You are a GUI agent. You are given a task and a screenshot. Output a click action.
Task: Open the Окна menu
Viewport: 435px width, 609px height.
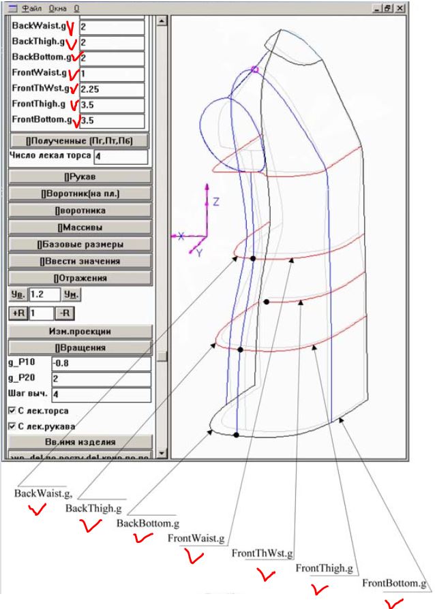click(57, 7)
